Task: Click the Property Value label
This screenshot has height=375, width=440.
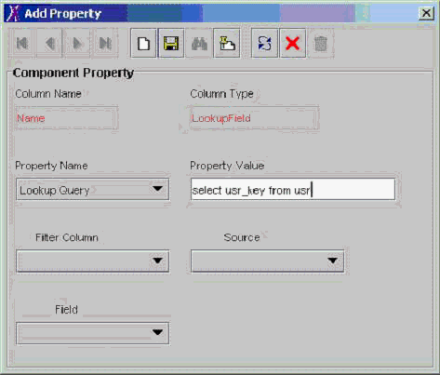Action: (x=227, y=166)
